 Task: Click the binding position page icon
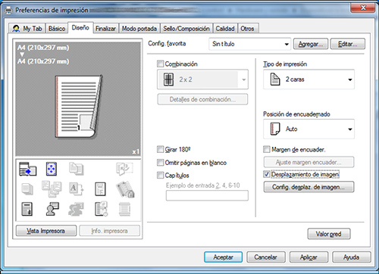(x=275, y=129)
